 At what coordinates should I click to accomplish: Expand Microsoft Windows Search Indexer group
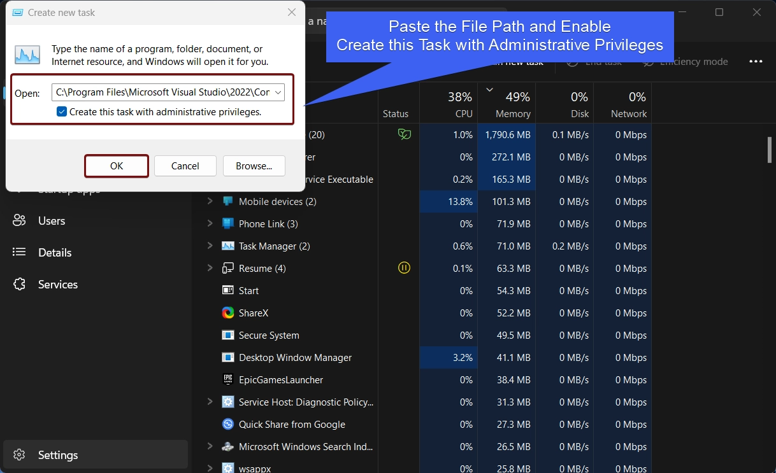[210, 446]
